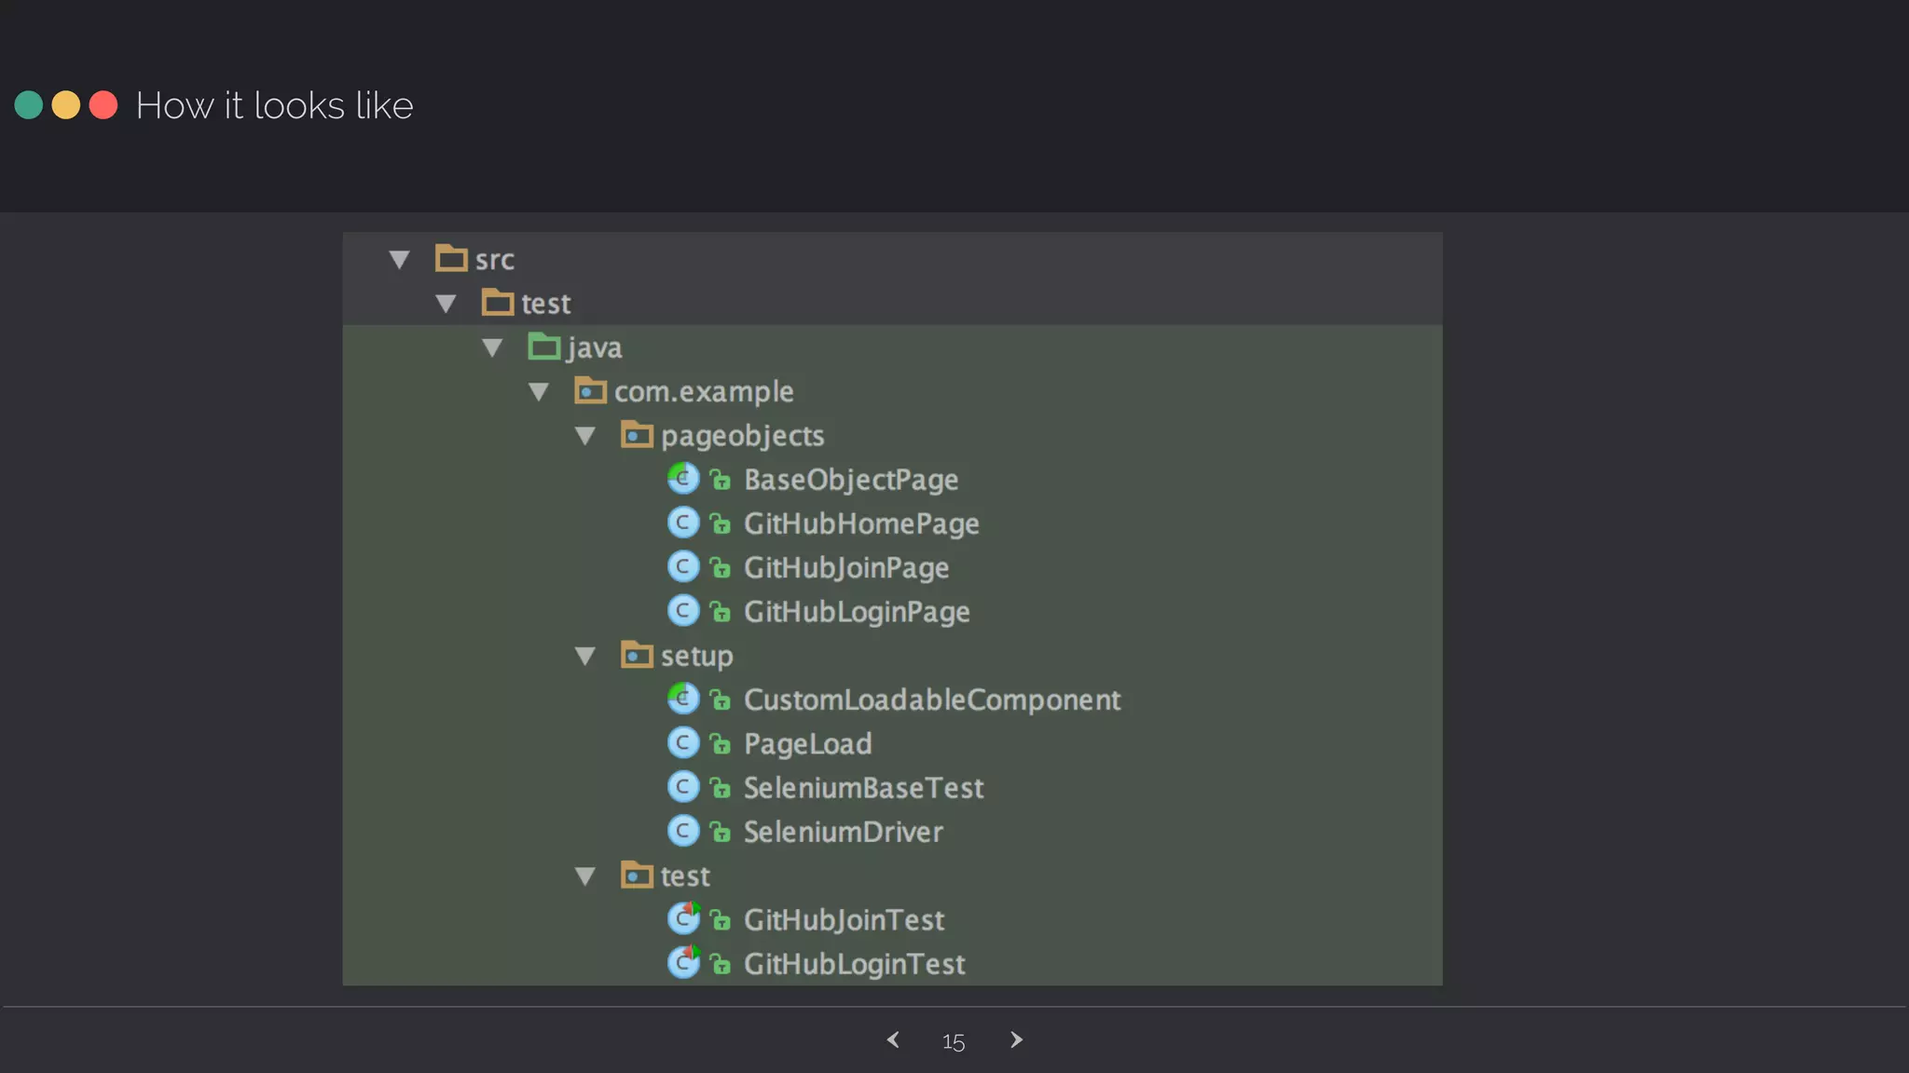Click the green lock icon beside GitHubJoinPage

(721, 568)
